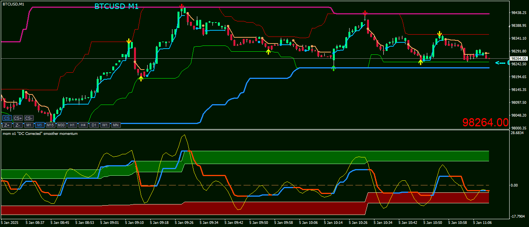This screenshot has width=529, height=227.
Task: Click the green buy arrow at 10:14
Action: tap(334, 68)
